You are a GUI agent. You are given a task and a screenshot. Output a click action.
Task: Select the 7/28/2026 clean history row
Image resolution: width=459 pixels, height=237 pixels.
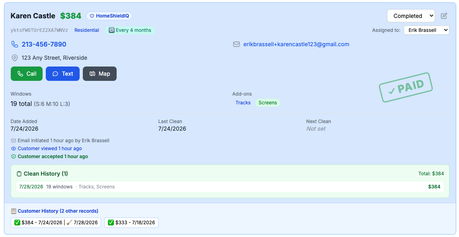coord(230,187)
